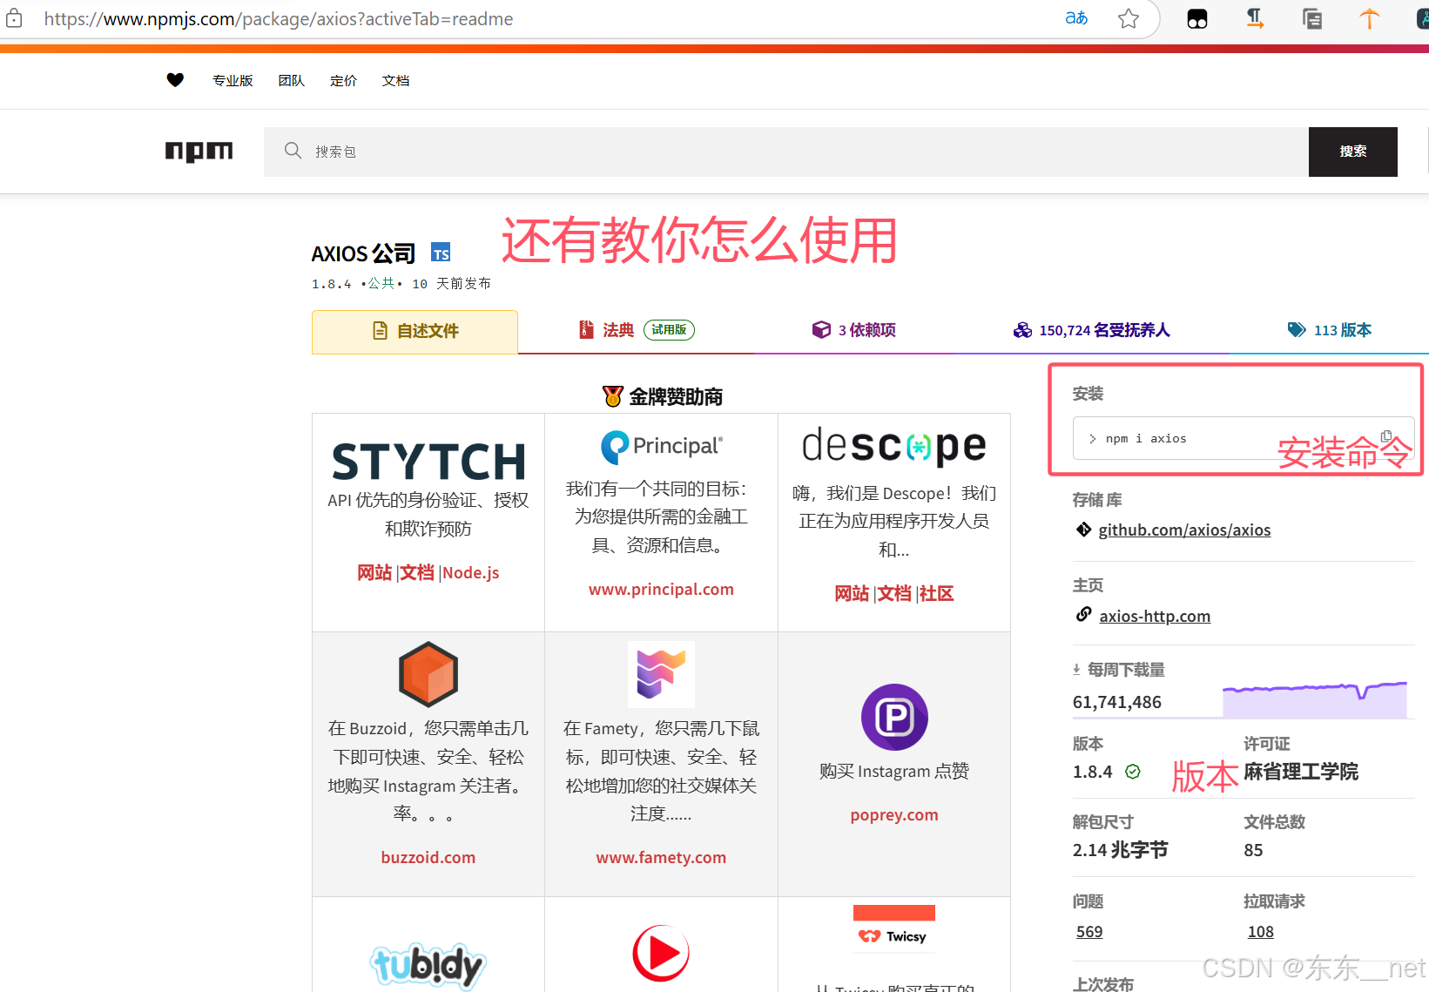Open the 专业版 menu item
The image size is (1429, 992).
pyautogui.click(x=233, y=80)
